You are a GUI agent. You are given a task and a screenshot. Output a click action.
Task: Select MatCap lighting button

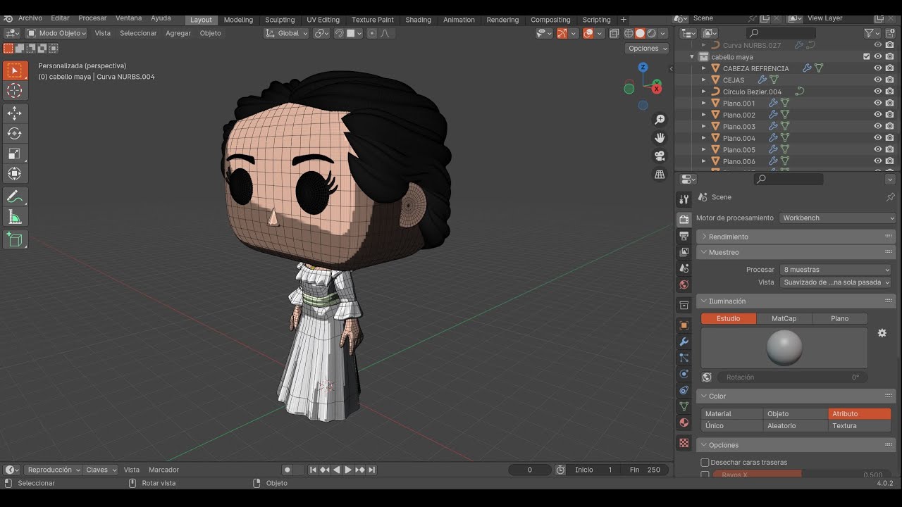784,319
